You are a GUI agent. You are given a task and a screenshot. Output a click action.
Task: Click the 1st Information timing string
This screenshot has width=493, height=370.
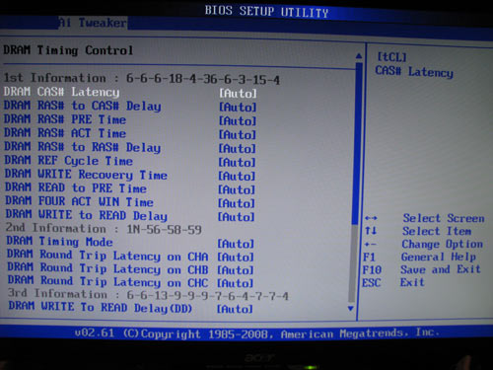[142, 79]
